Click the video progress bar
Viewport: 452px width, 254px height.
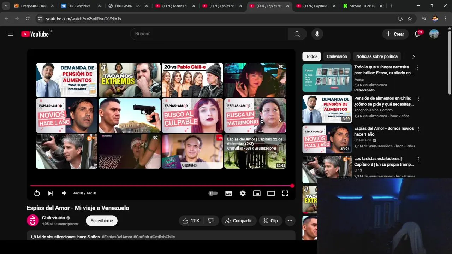pos(161,186)
